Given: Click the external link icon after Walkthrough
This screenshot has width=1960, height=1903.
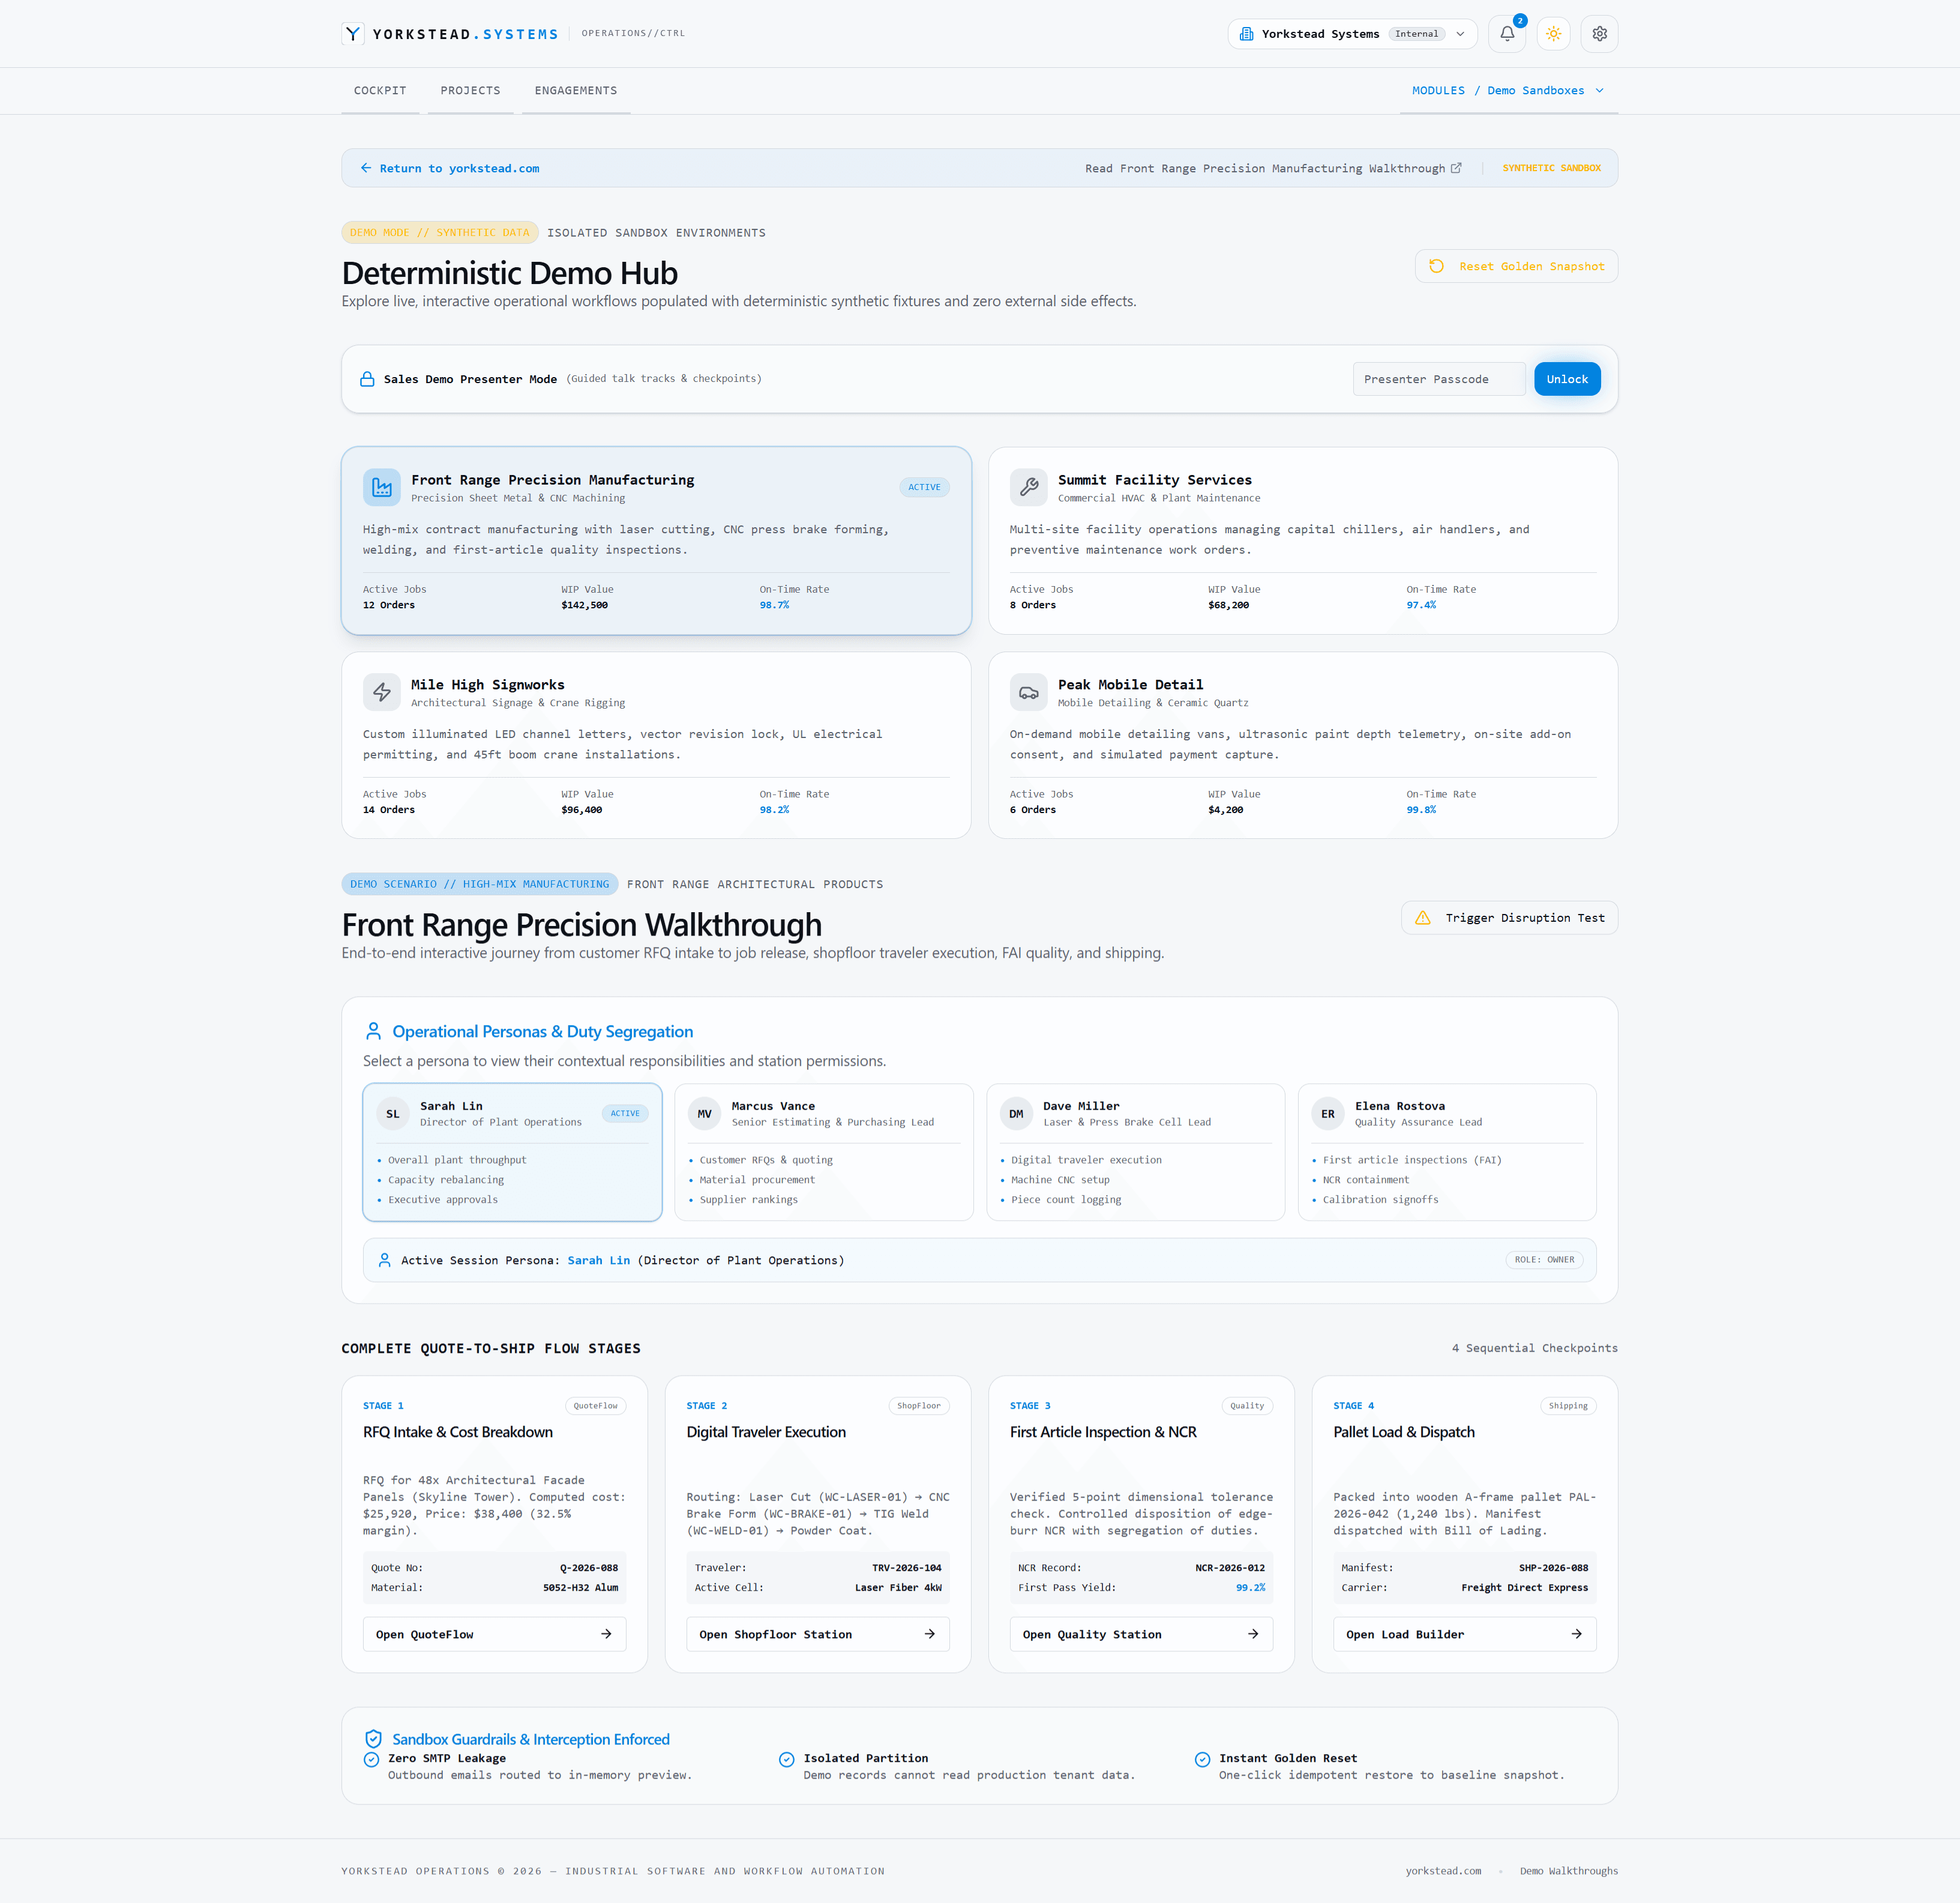Looking at the screenshot, I should tap(1456, 168).
